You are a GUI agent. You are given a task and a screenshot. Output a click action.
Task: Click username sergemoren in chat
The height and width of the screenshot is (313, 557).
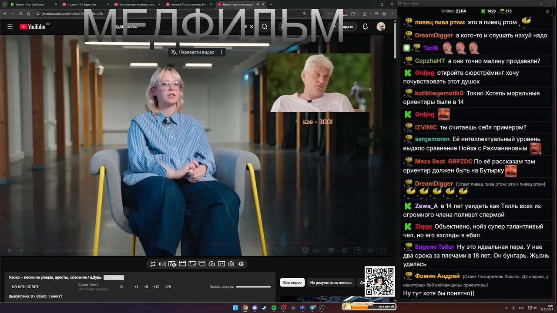point(432,139)
